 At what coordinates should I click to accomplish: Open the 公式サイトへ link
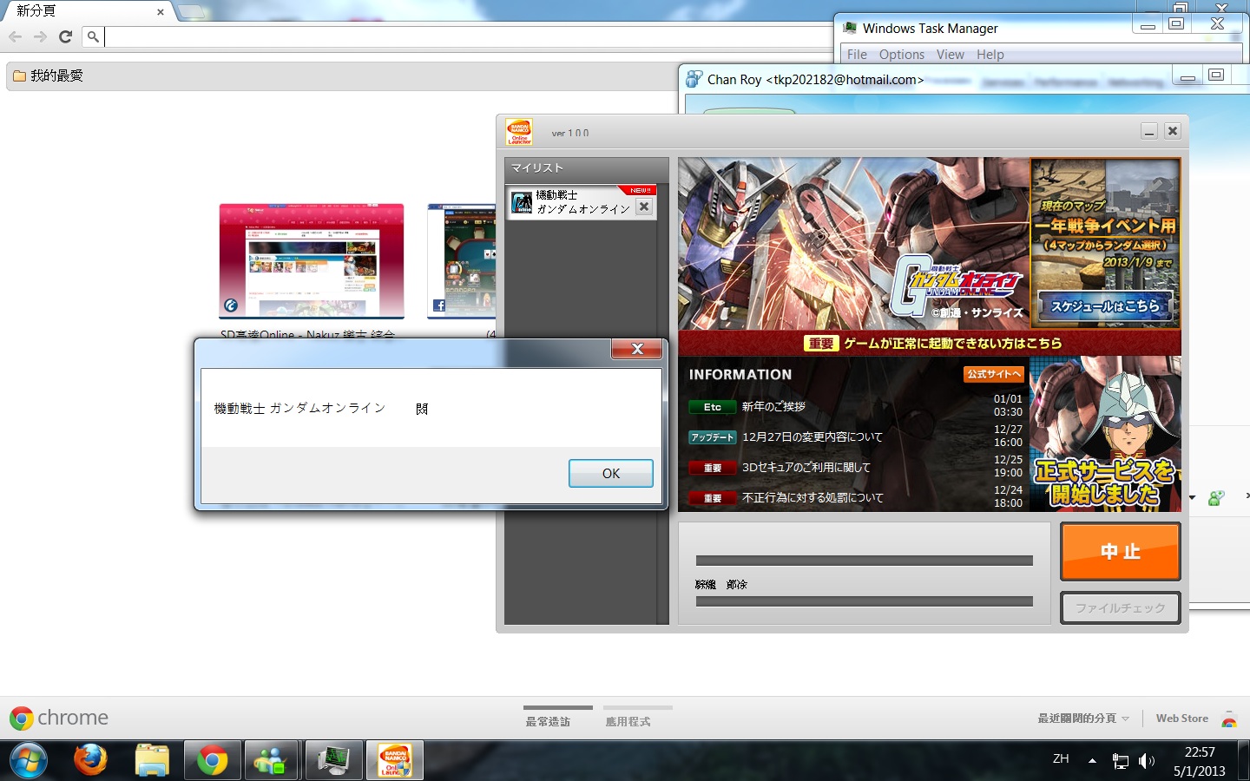point(994,374)
